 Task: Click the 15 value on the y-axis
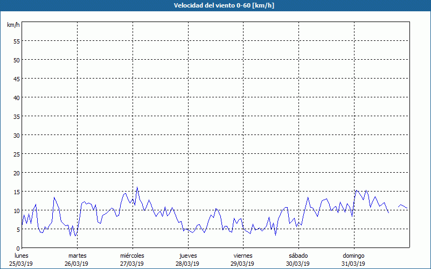[17, 192]
